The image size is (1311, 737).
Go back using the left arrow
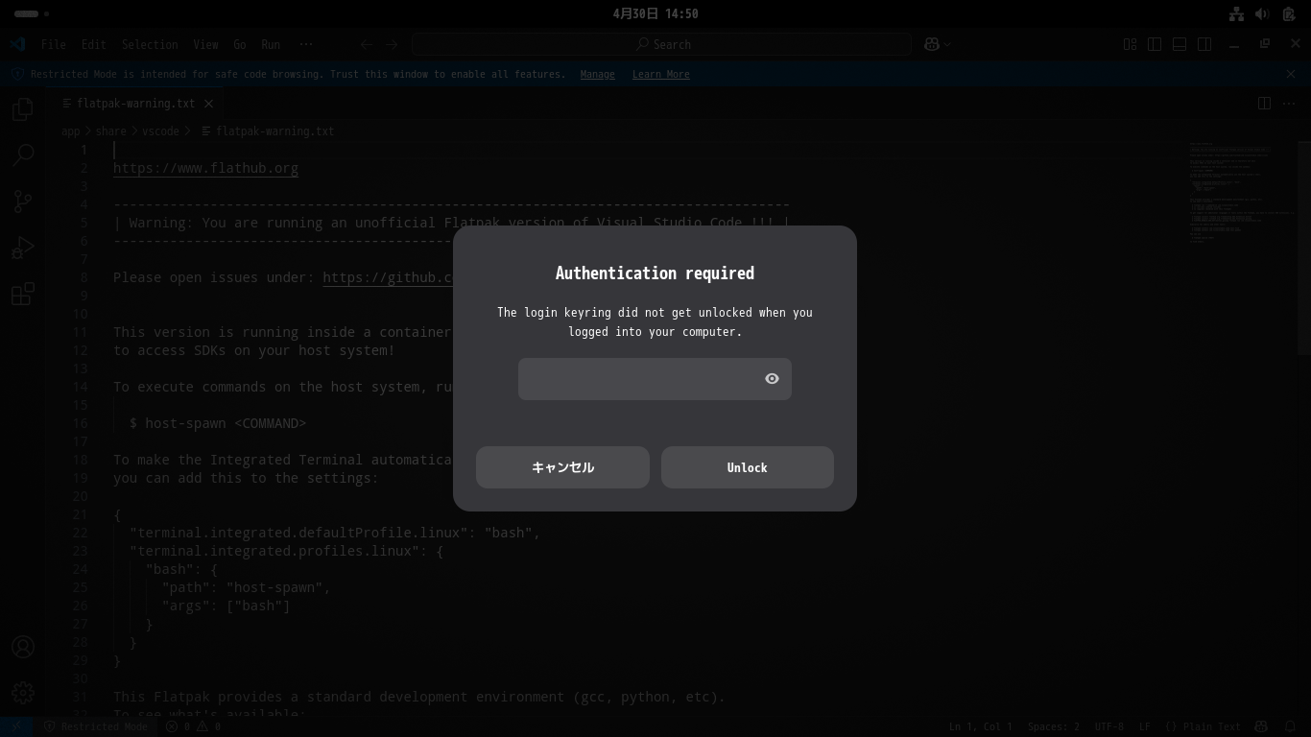(367, 44)
